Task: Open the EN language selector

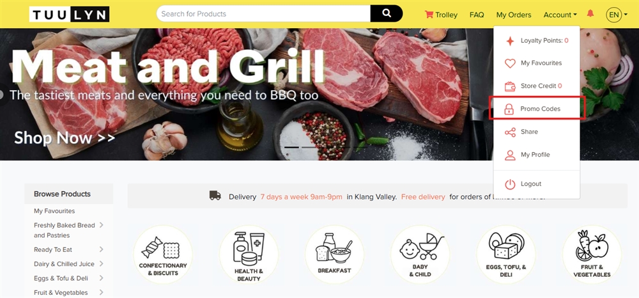Action: 617,15
